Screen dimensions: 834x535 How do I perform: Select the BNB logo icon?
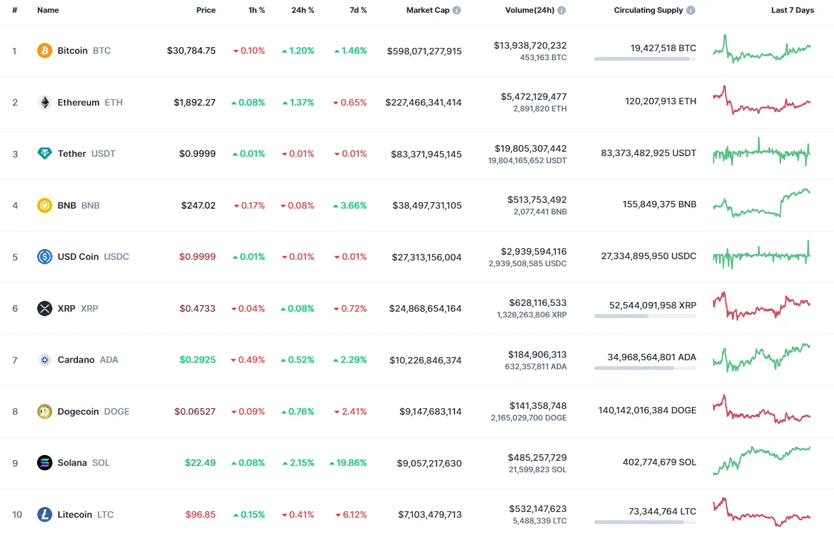43,205
